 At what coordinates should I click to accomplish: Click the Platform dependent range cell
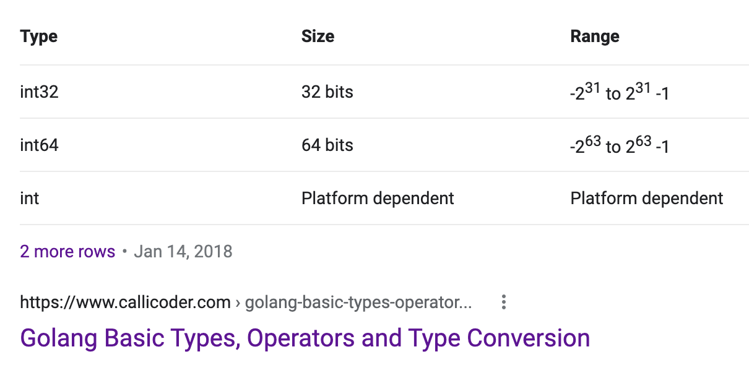646,198
